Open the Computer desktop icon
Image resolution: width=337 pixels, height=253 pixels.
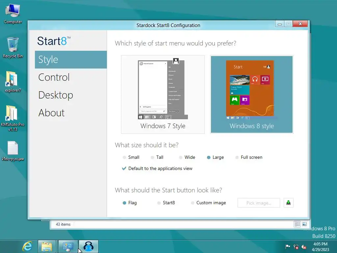pyautogui.click(x=13, y=14)
